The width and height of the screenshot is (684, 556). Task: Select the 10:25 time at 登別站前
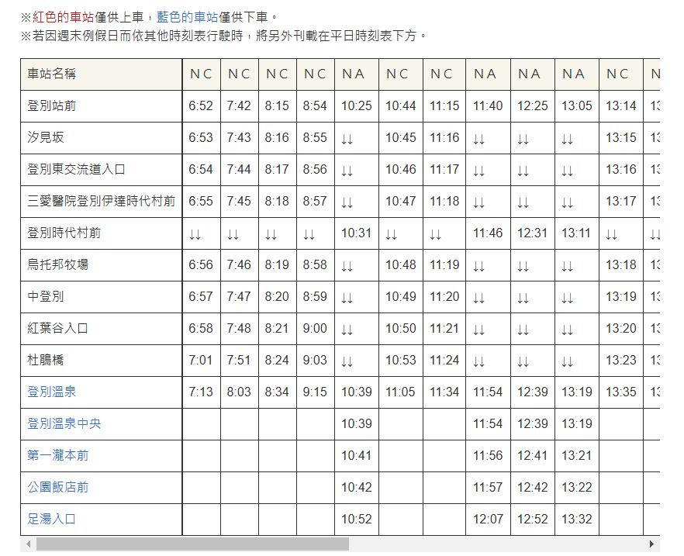(x=357, y=106)
